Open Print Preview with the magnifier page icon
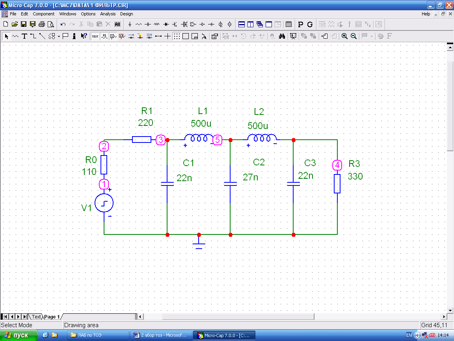454x341 pixels. click(x=51, y=24)
